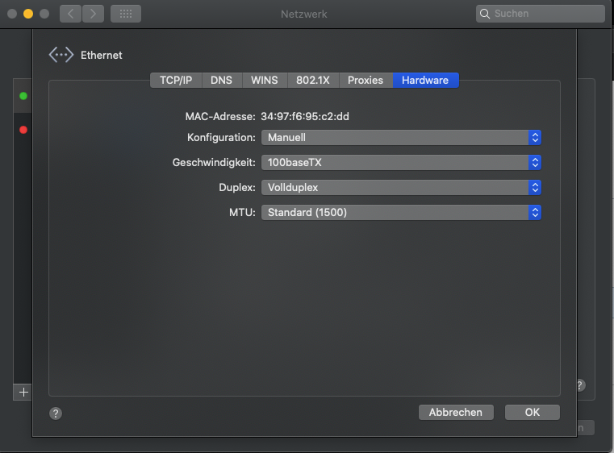The width and height of the screenshot is (614, 453).
Task: Switch to the DNS tab
Action: [221, 81]
